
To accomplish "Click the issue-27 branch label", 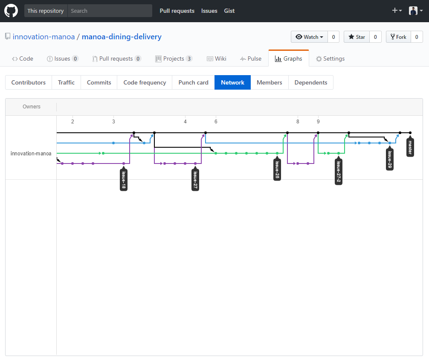I will coord(195,180).
